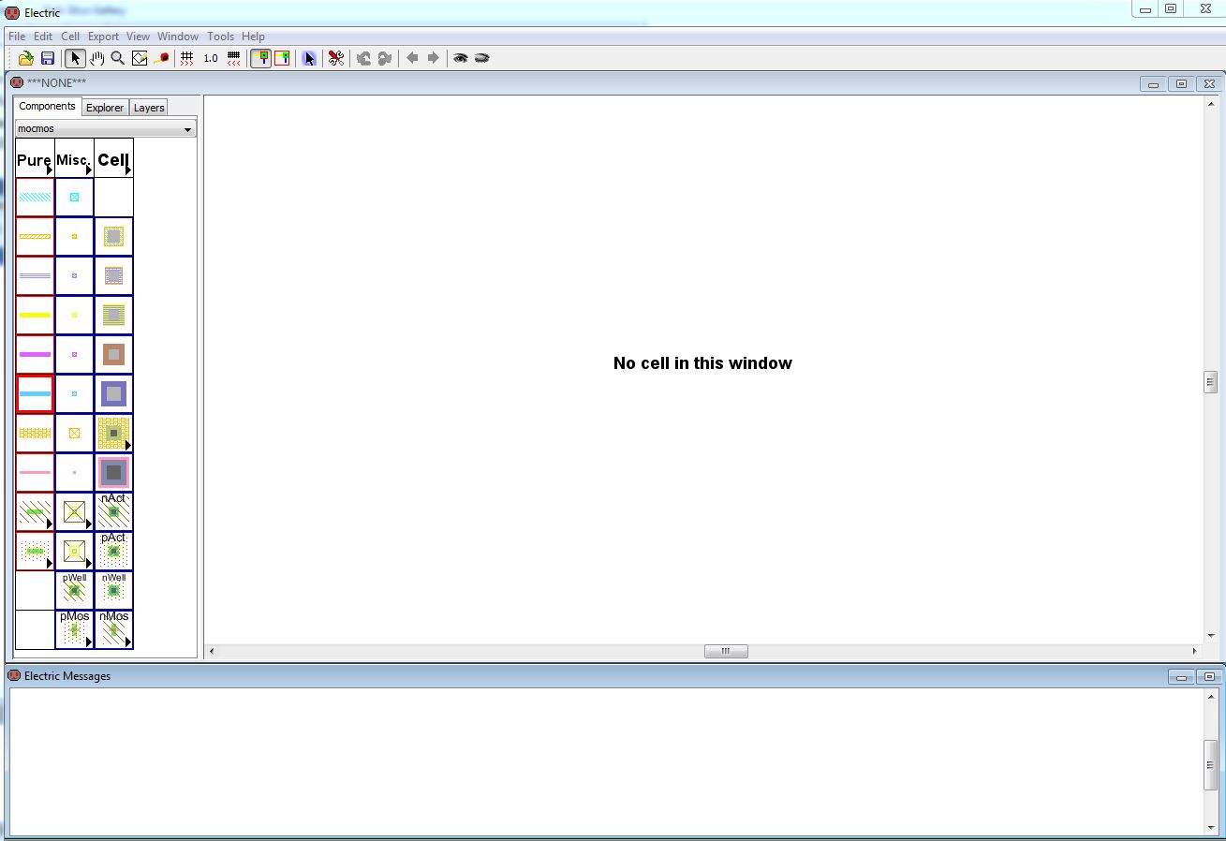
Task: Select the nWell component
Action: (114, 591)
